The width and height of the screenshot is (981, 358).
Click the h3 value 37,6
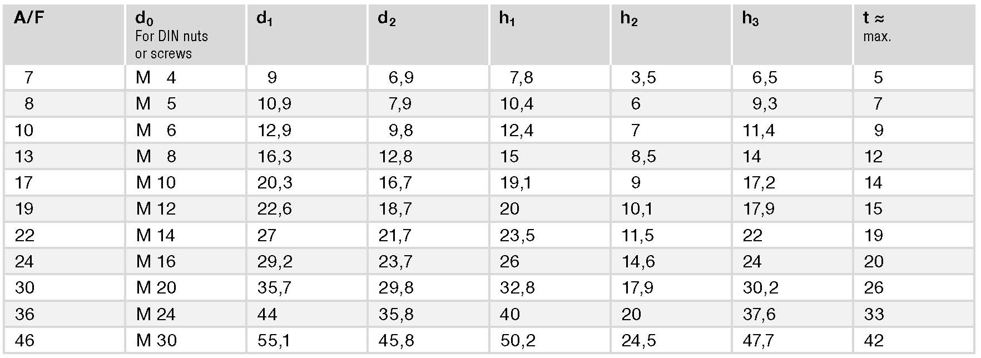(x=760, y=314)
